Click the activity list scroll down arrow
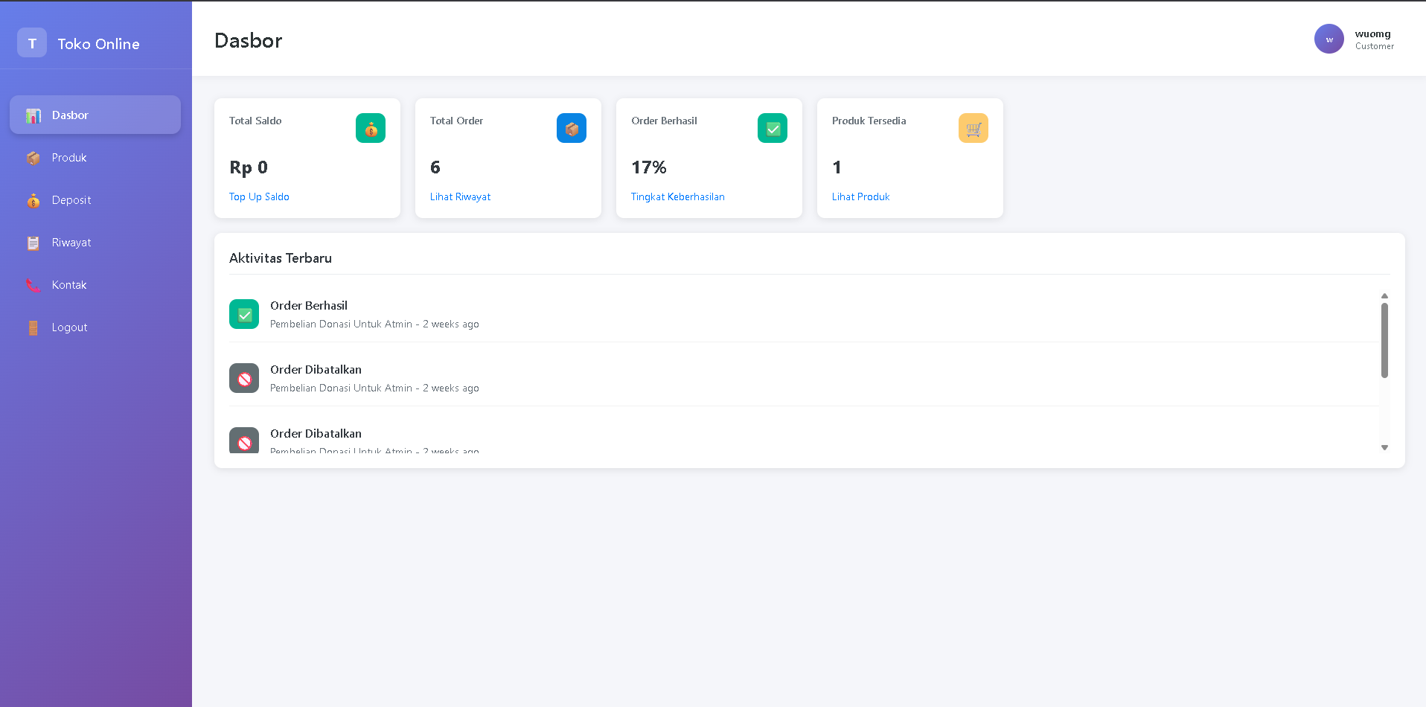The width and height of the screenshot is (1426, 707). [1384, 447]
